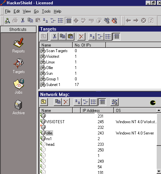The height and width of the screenshot is (174, 161).
Task: Click the network scan icon in Network Map toolbar
Action: 115,102
